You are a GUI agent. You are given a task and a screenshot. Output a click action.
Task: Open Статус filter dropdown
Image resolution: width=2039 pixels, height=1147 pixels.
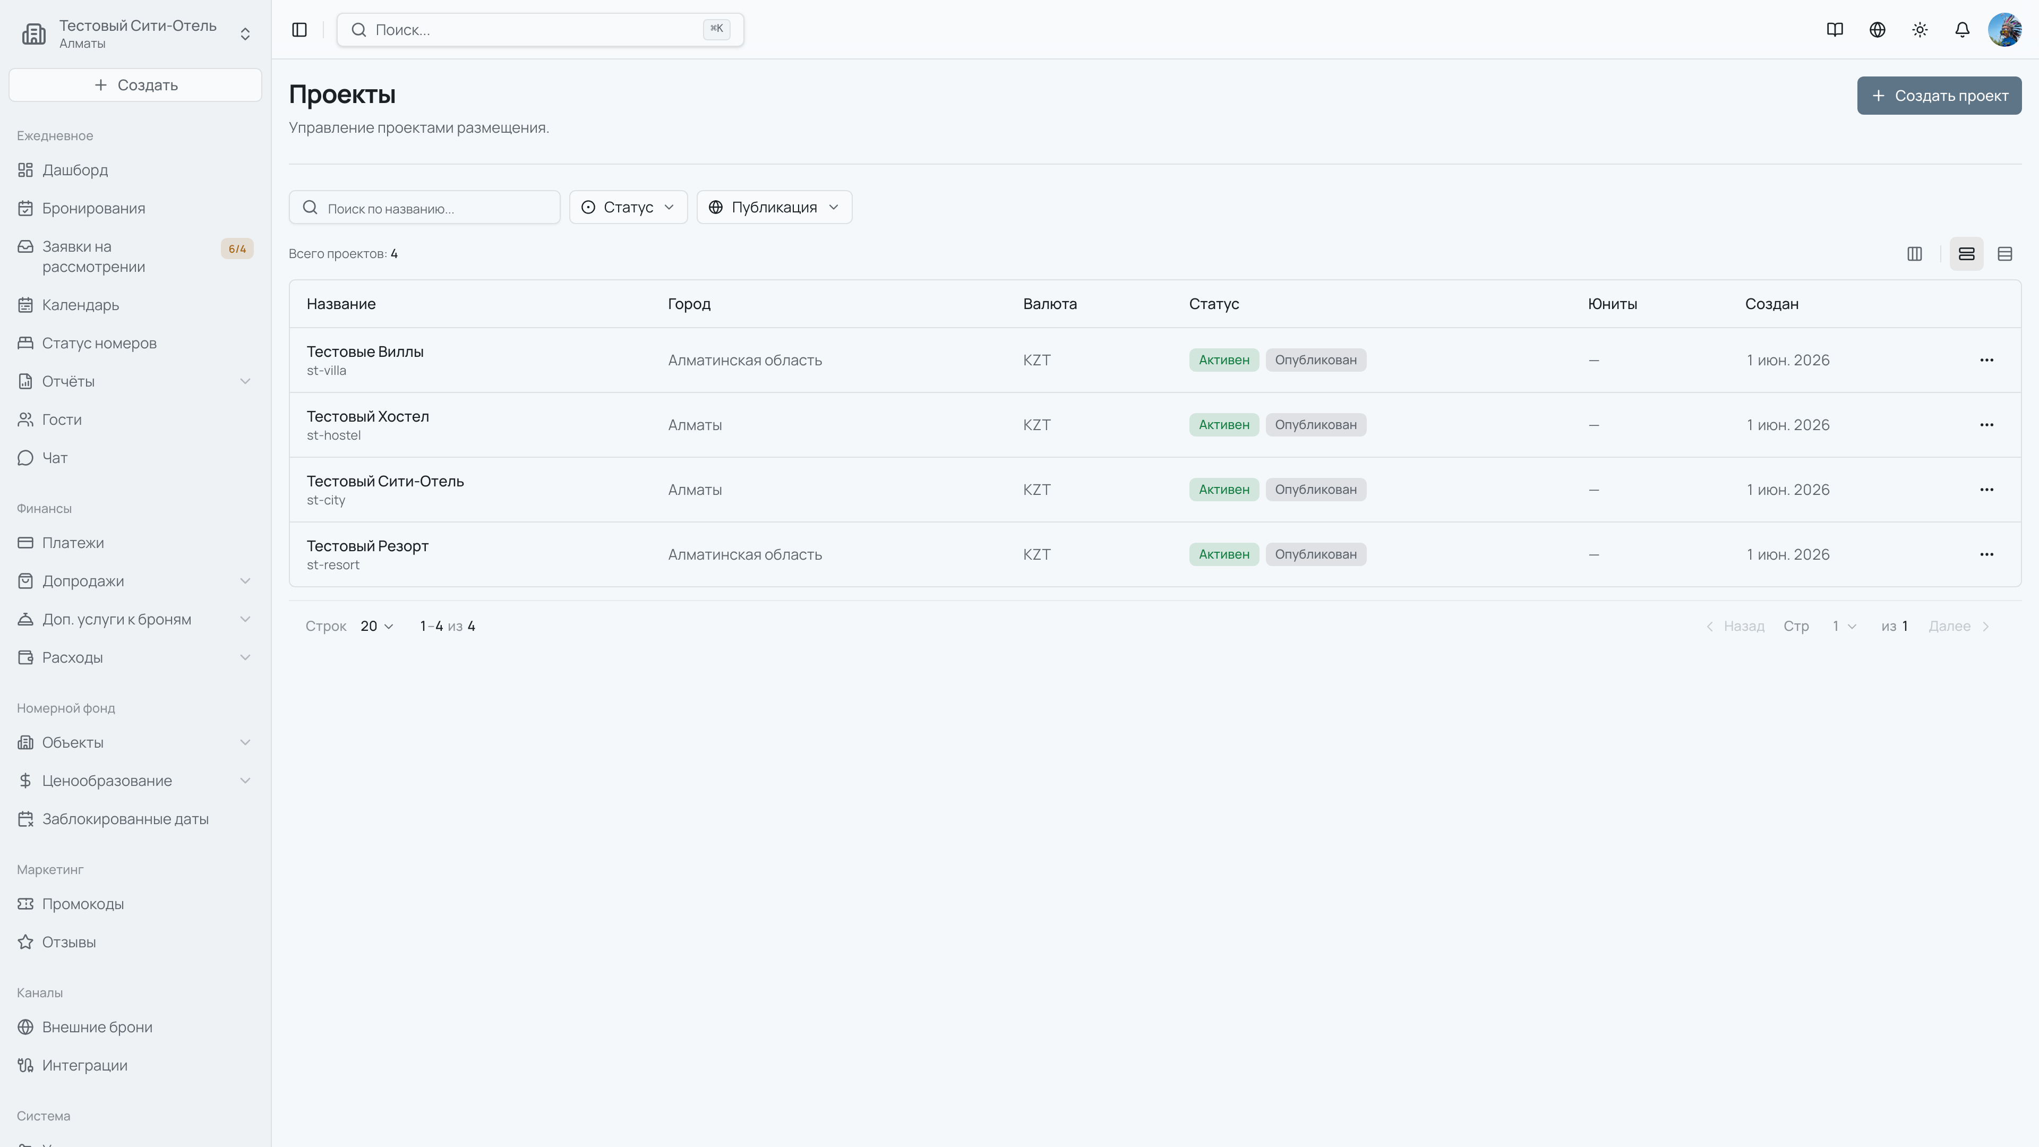[629, 208]
